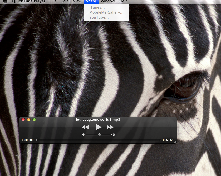Choose YouTube… from the Share menu
This screenshot has width=221, height=176.
click(106, 17)
